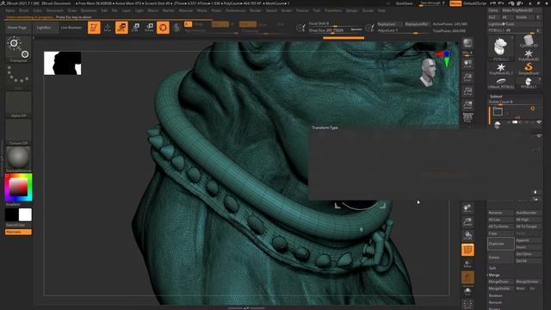Open the Preferences menu
This screenshot has height=310, width=551.
click(235, 10)
